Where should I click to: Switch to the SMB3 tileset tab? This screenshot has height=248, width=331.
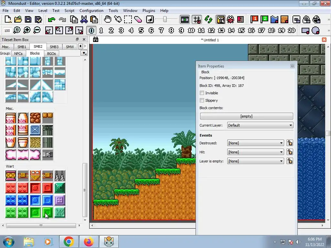pos(54,47)
